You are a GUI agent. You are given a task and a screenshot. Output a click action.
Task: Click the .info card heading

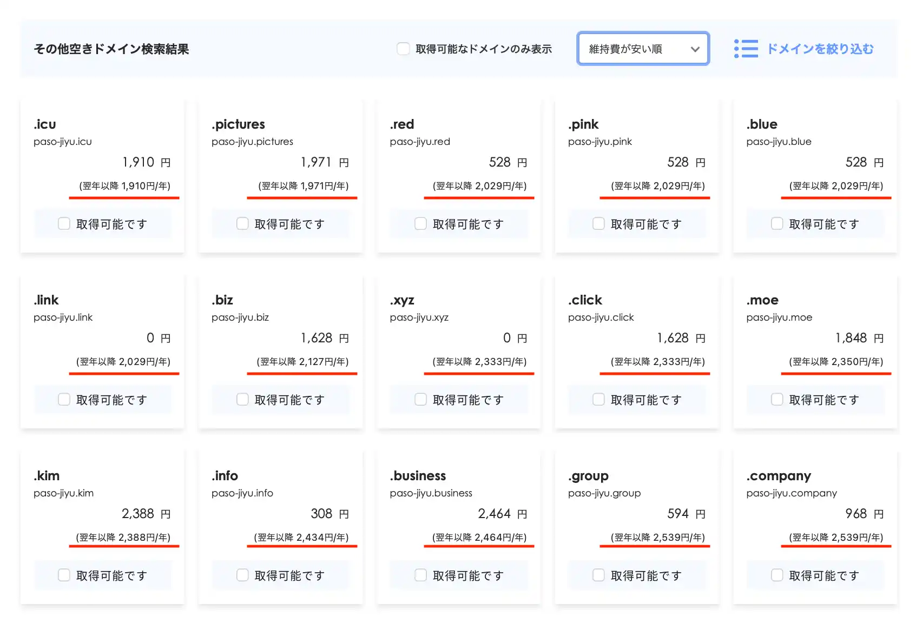[x=225, y=476]
